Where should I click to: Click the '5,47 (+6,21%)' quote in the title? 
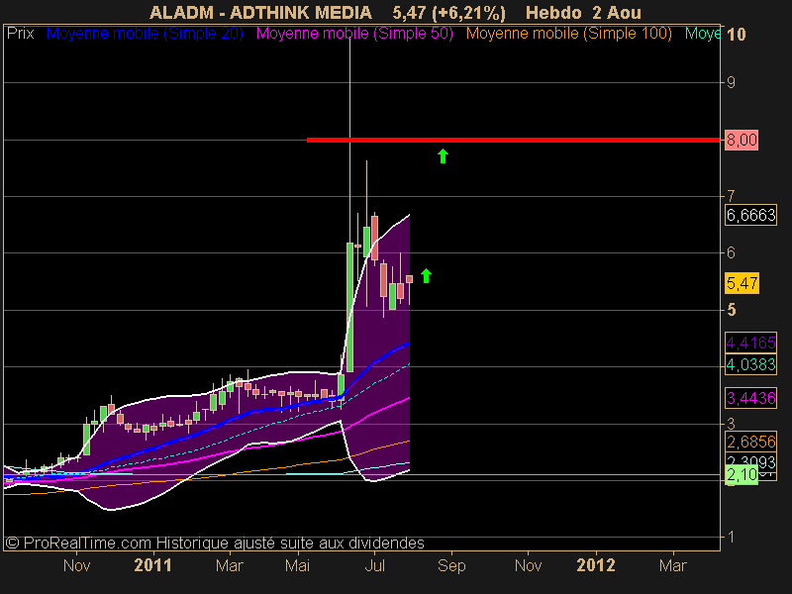(449, 13)
